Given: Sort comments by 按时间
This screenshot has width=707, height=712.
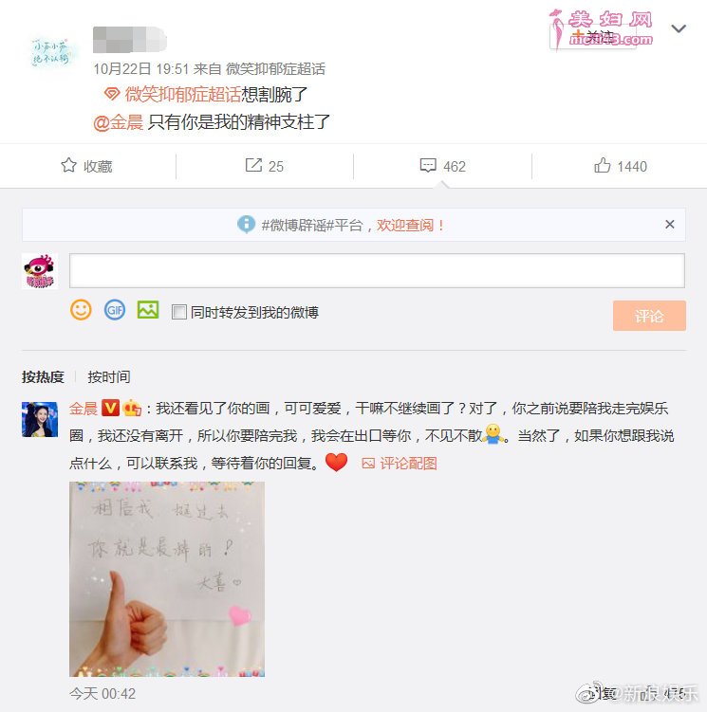Looking at the screenshot, I should (x=109, y=377).
